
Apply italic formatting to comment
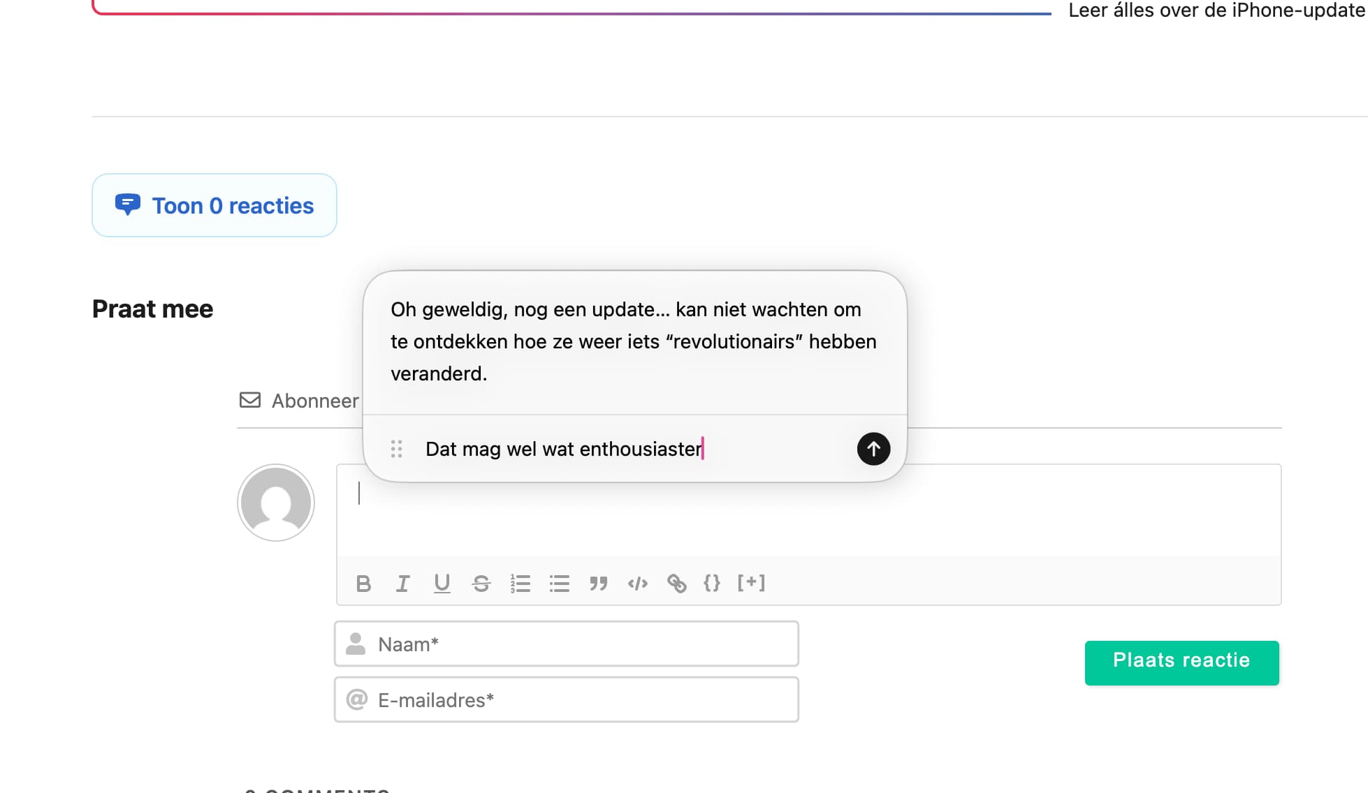(x=402, y=584)
